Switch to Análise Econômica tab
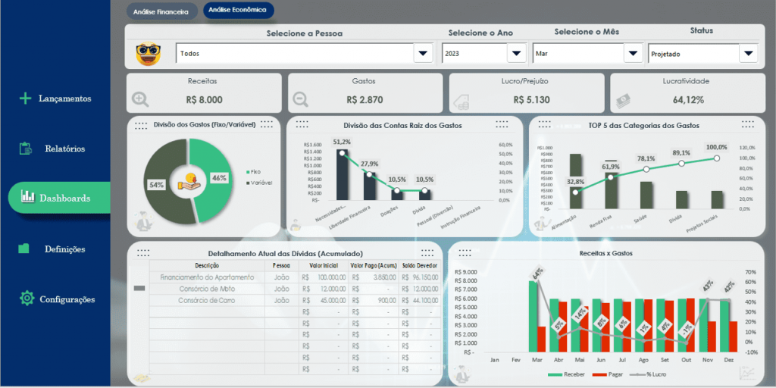Screen dimensions: 776x388 239,10
